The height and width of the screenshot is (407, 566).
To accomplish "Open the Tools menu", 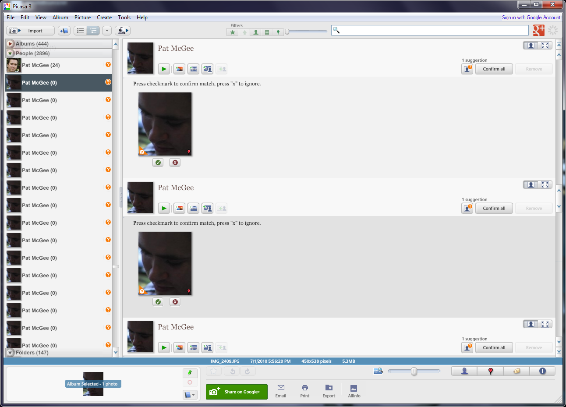I will (x=124, y=18).
